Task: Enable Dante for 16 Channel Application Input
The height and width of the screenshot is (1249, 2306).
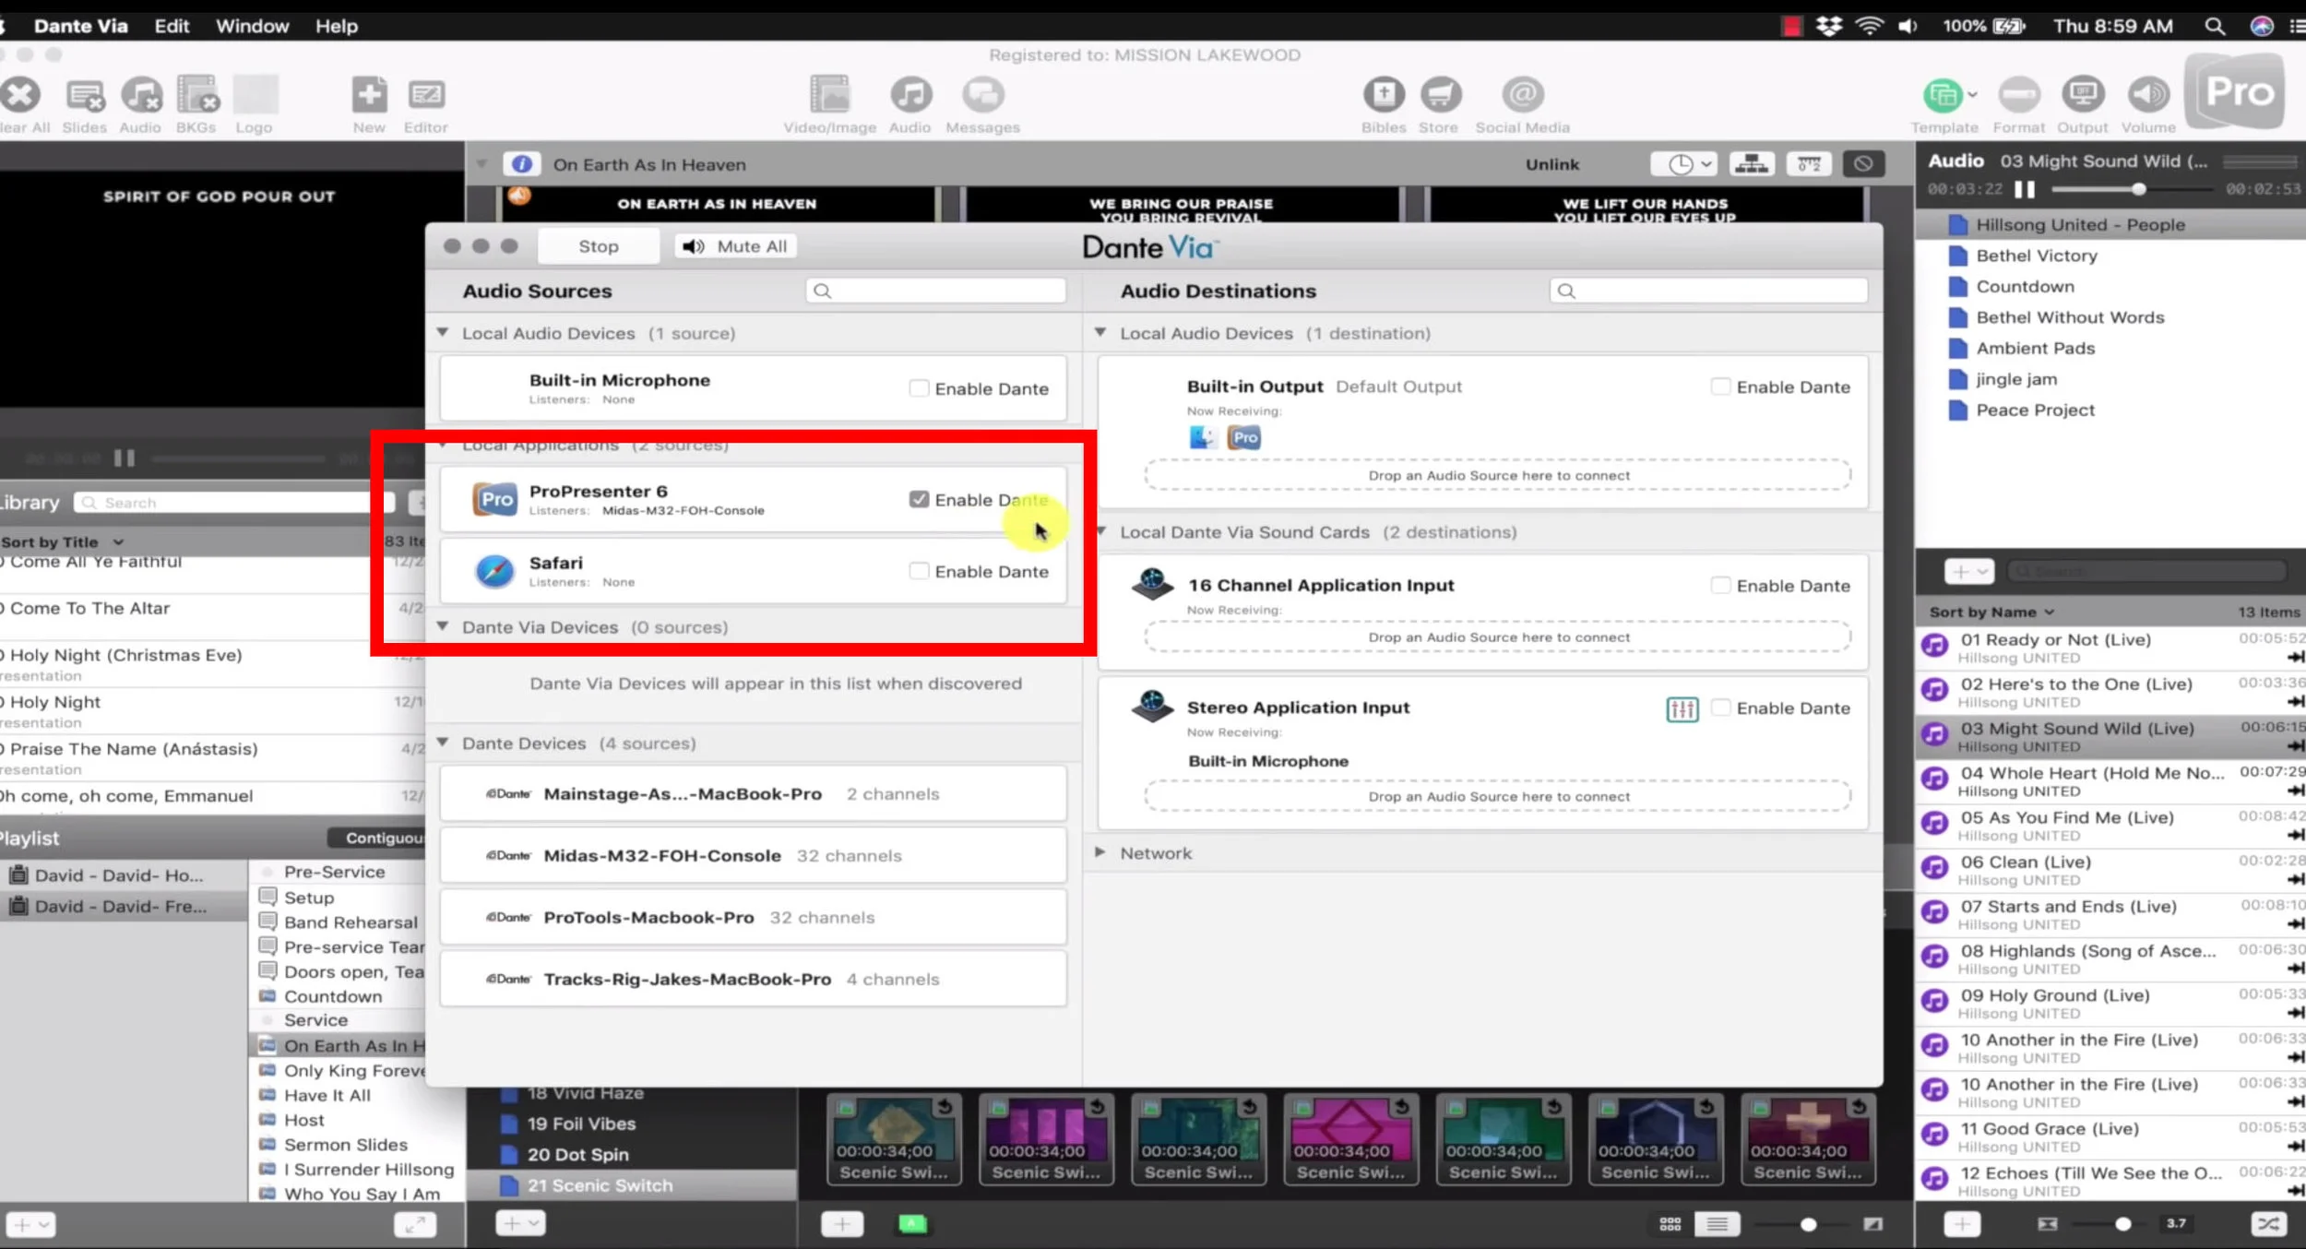Action: pyautogui.click(x=1720, y=585)
